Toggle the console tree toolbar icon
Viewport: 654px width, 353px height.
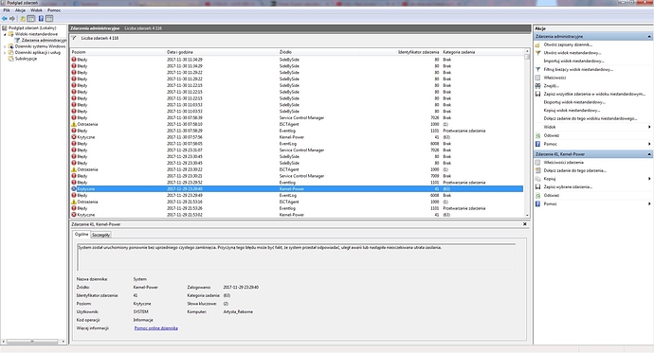(31, 19)
